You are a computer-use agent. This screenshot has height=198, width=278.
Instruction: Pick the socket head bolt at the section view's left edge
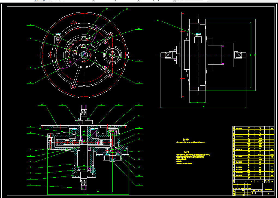[50, 141]
